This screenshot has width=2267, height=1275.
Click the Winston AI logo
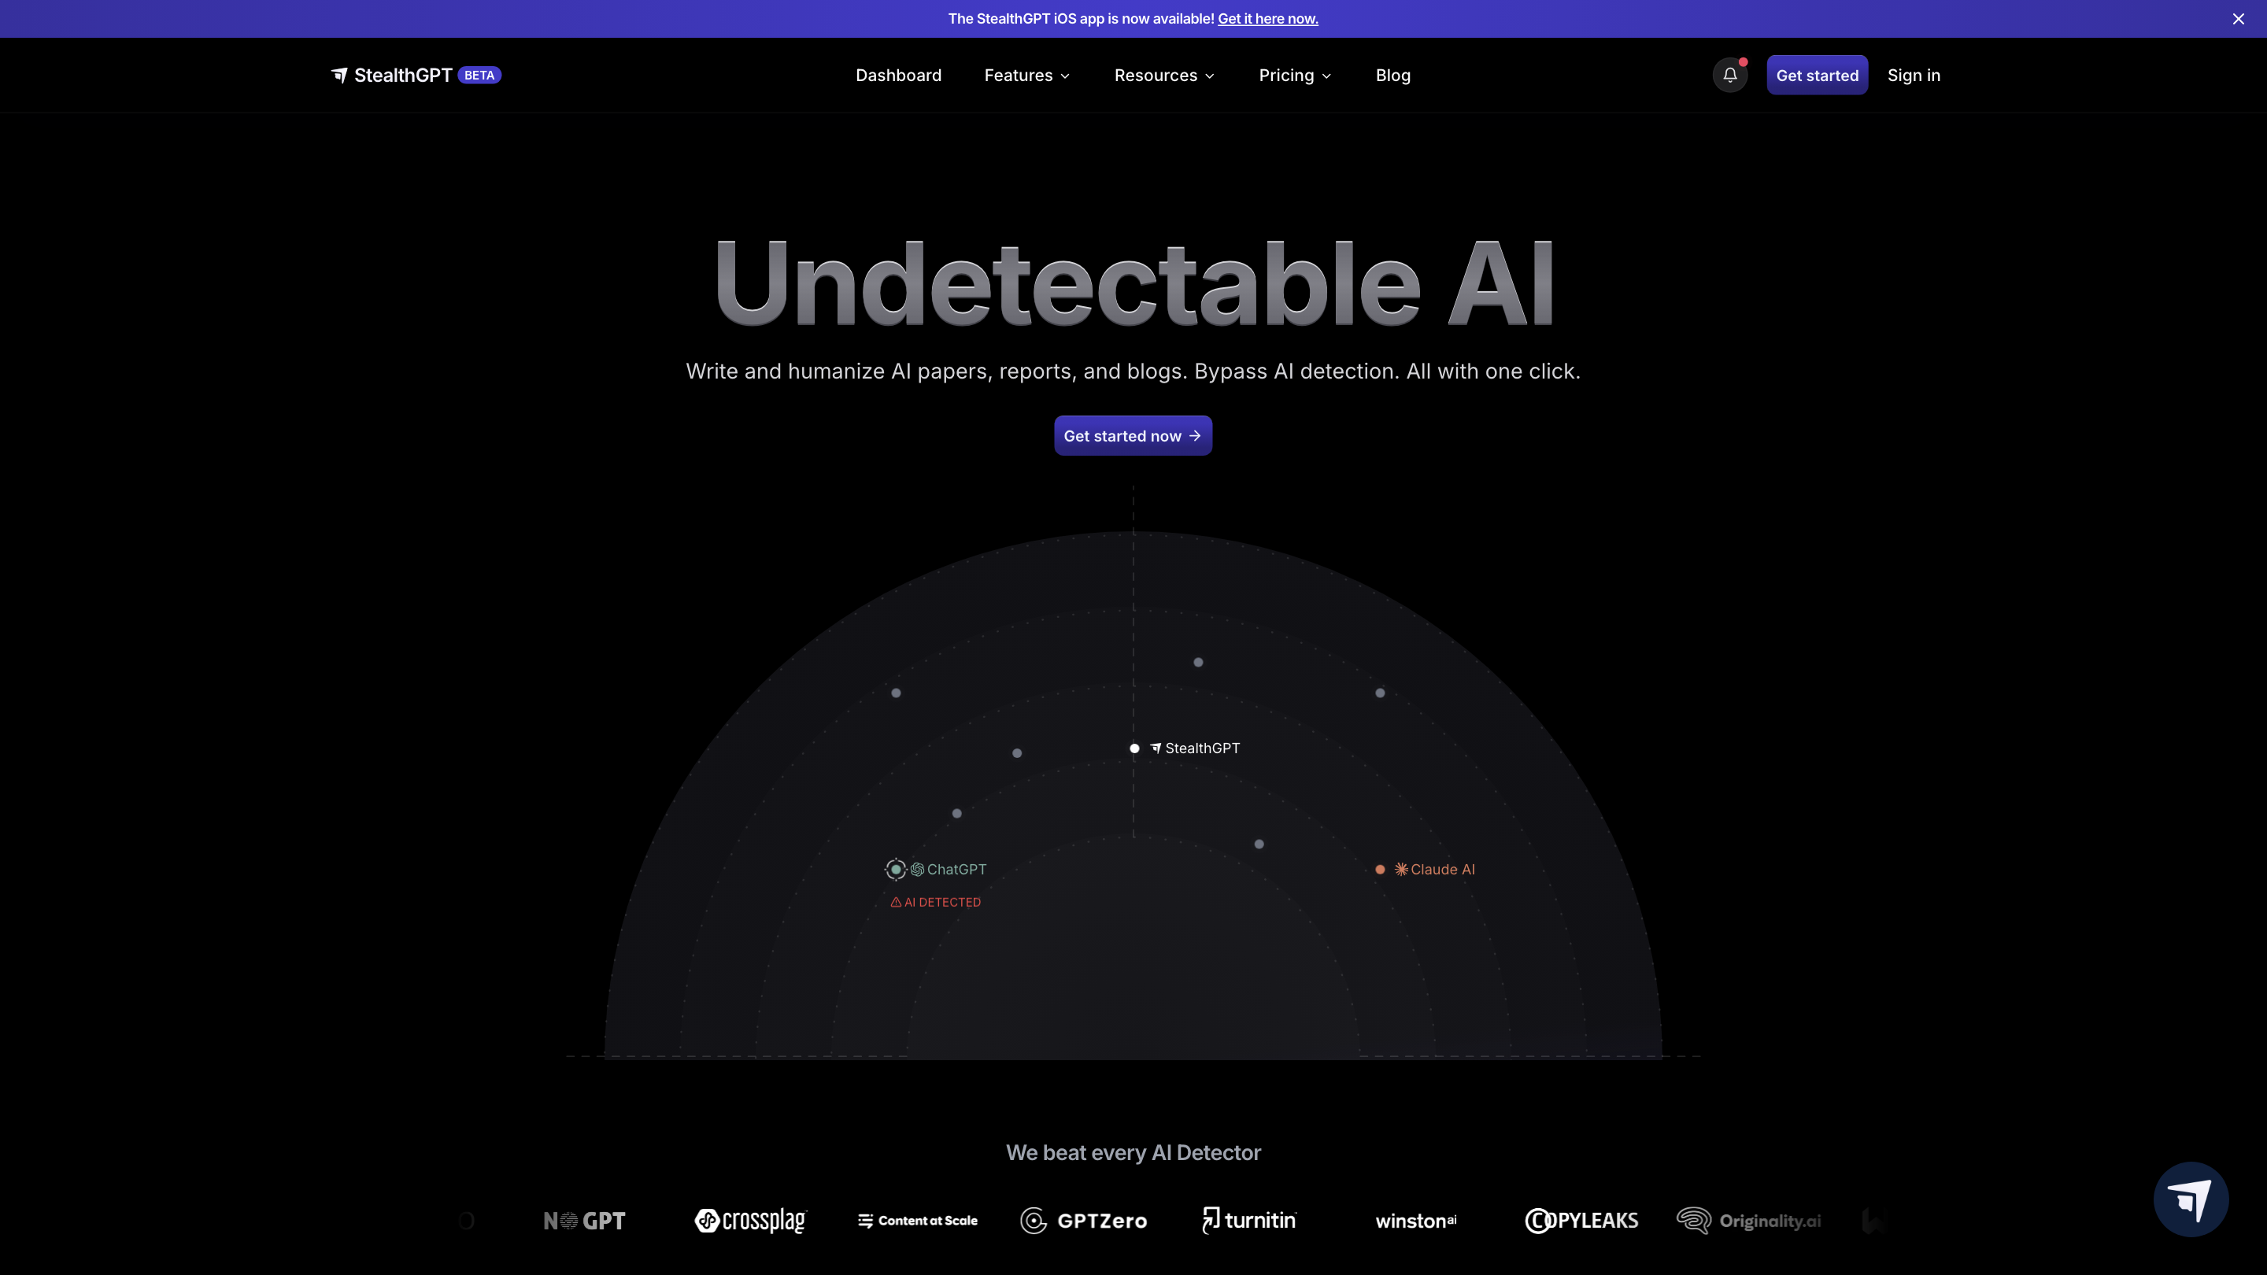click(1415, 1221)
